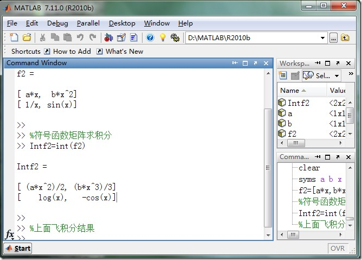Open the Debug menu

click(57, 23)
